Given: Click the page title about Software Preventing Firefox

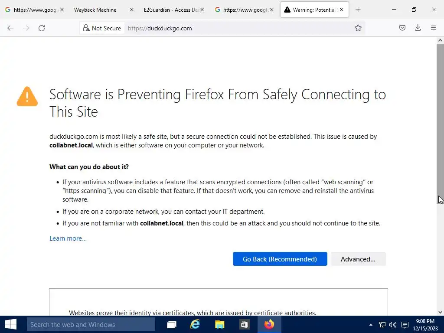Looking at the screenshot, I should click(x=218, y=103).
